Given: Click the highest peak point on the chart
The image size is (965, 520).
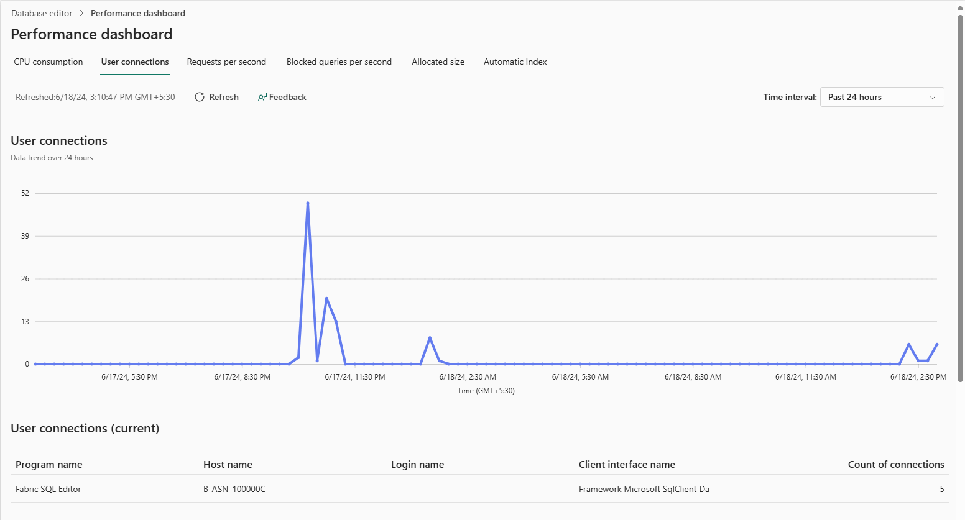Looking at the screenshot, I should [308, 203].
